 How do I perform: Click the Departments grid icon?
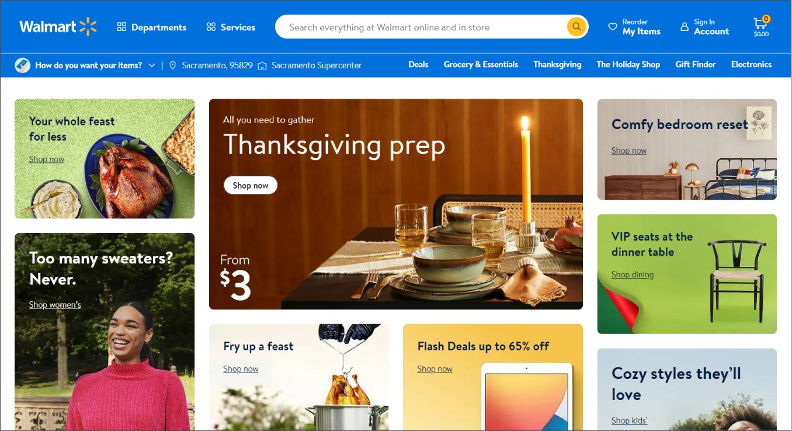pos(121,27)
